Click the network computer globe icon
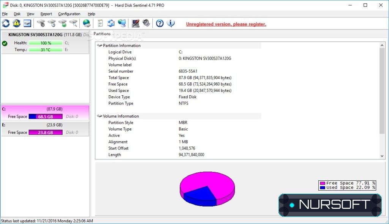This screenshot has width=389, height=224. point(122,24)
